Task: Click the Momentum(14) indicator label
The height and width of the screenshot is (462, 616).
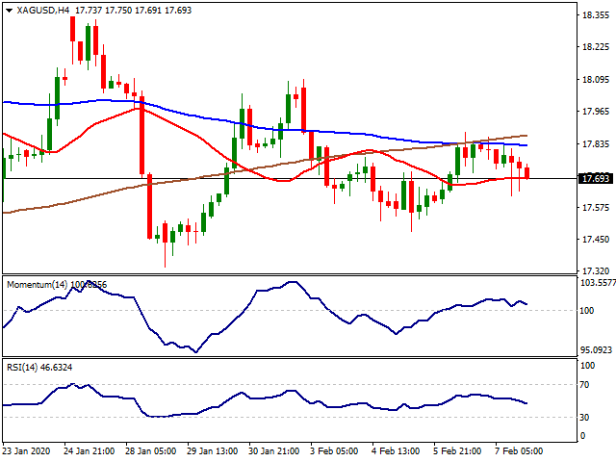Action: 38,285
